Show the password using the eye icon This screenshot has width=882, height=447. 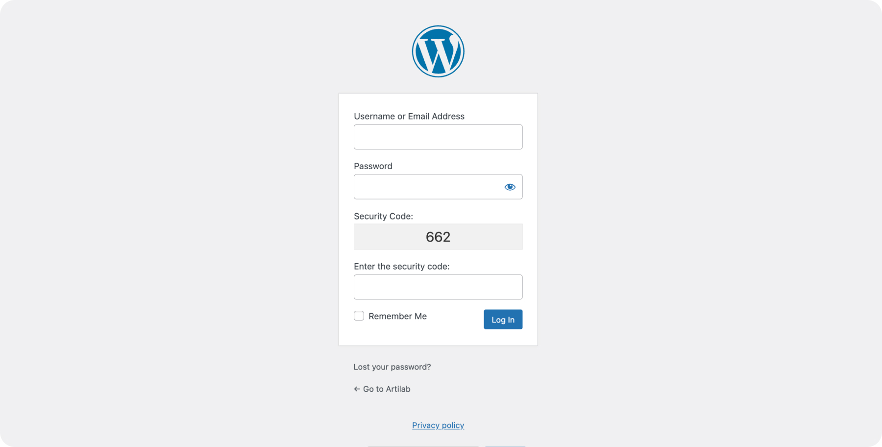(x=510, y=187)
